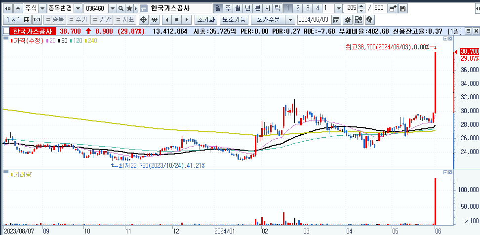Select the 분 minute chart tab

258,8
